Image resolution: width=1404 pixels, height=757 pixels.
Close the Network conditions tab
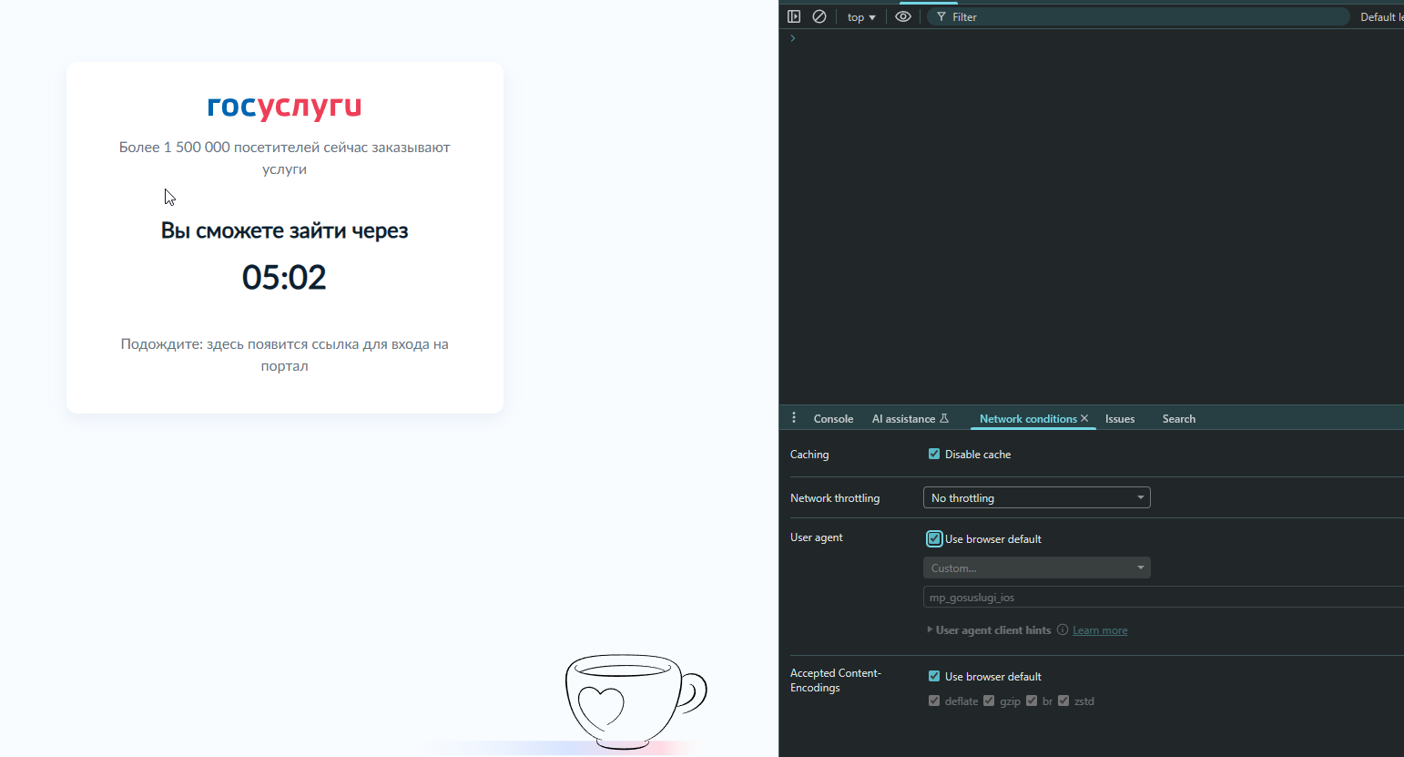tap(1084, 418)
